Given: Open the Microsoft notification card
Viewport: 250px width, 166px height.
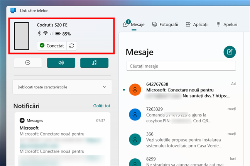Looking at the screenshot, I should (62, 139).
